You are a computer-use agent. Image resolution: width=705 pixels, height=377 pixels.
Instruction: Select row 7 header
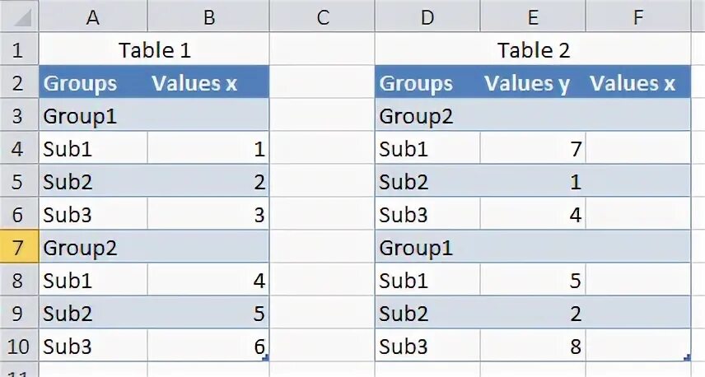click(x=19, y=248)
